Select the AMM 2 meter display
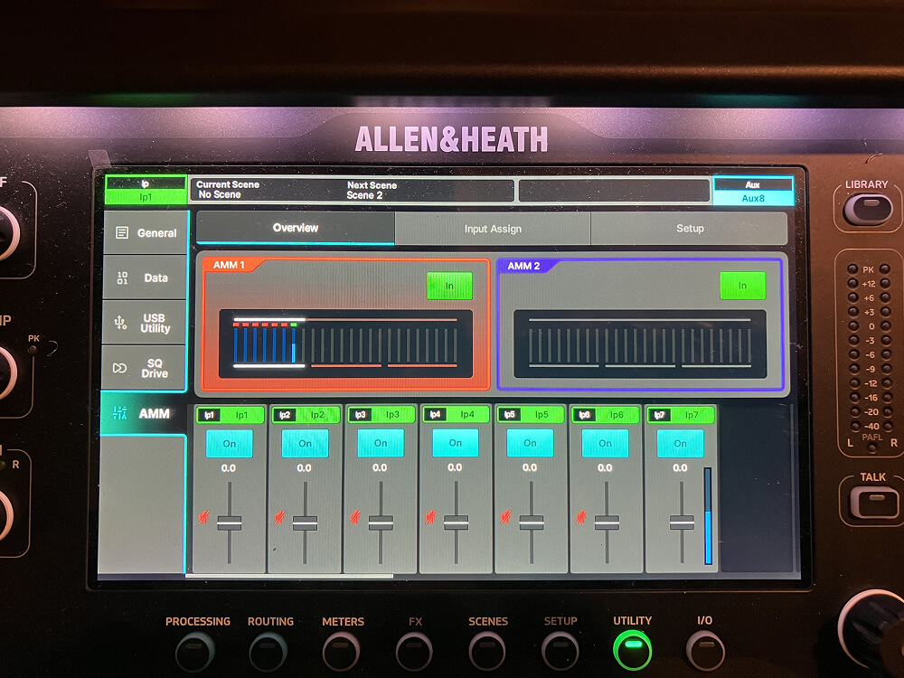The image size is (904, 678). (640, 344)
